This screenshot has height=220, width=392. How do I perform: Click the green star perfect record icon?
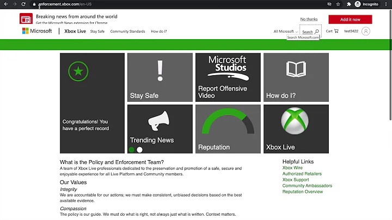[x=78, y=71]
